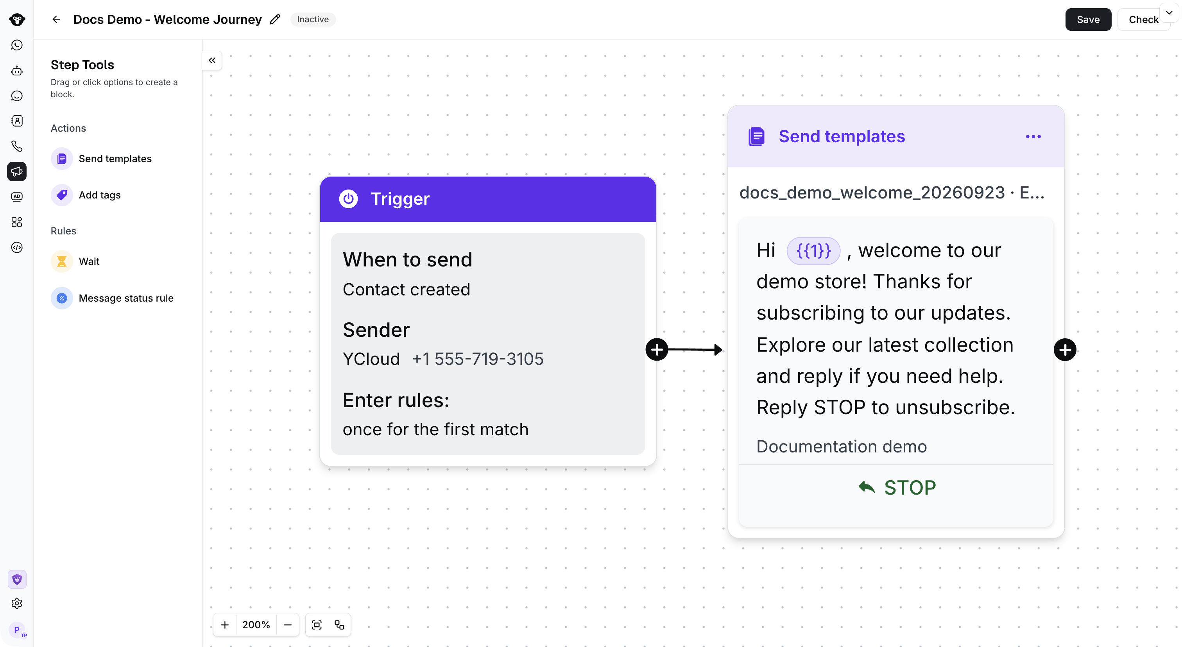The height and width of the screenshot is (647, 1182).
Task: Click the 200% zoom level value
Action: click(256, 624)
